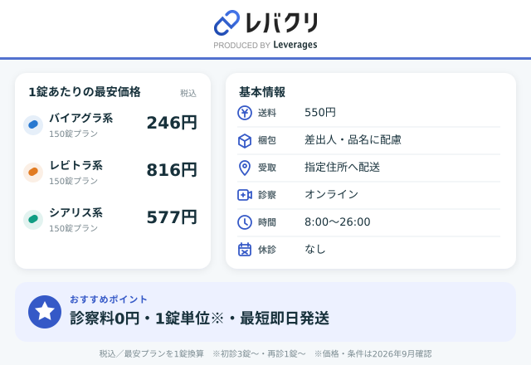The width and height of the screenshot is (531, 365).
Task: Click the green pill icon for シアリス系
Action: pyautogui.click(x=33, y=219)
